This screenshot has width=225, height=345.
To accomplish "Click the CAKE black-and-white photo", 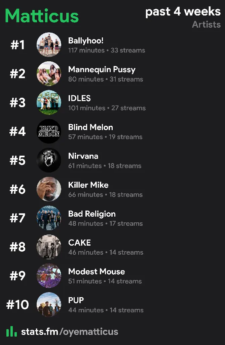I will 49,247.
